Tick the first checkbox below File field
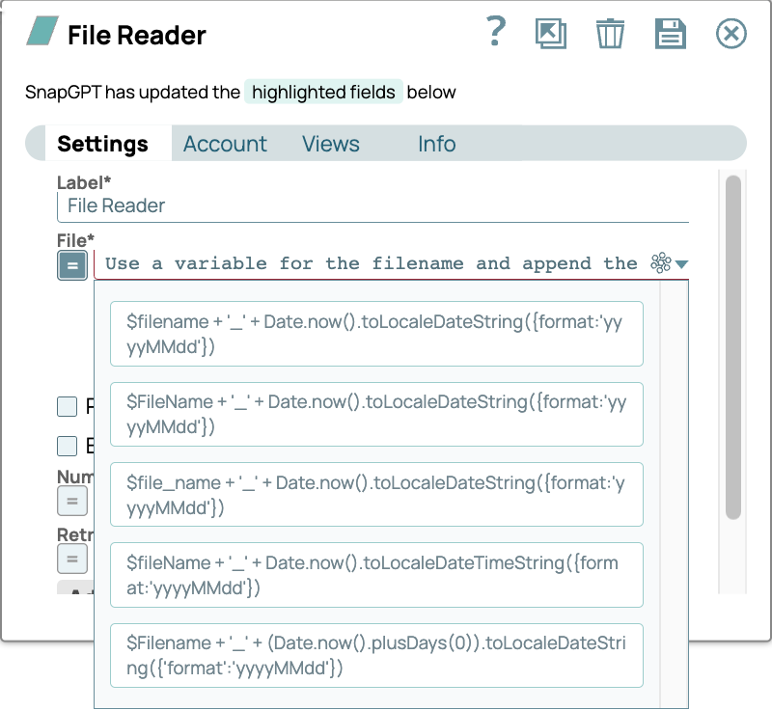The image size is (772, 710). coord(67,407)
